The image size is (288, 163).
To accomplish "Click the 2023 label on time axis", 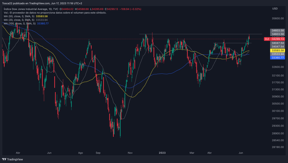I will pos(162,153).
